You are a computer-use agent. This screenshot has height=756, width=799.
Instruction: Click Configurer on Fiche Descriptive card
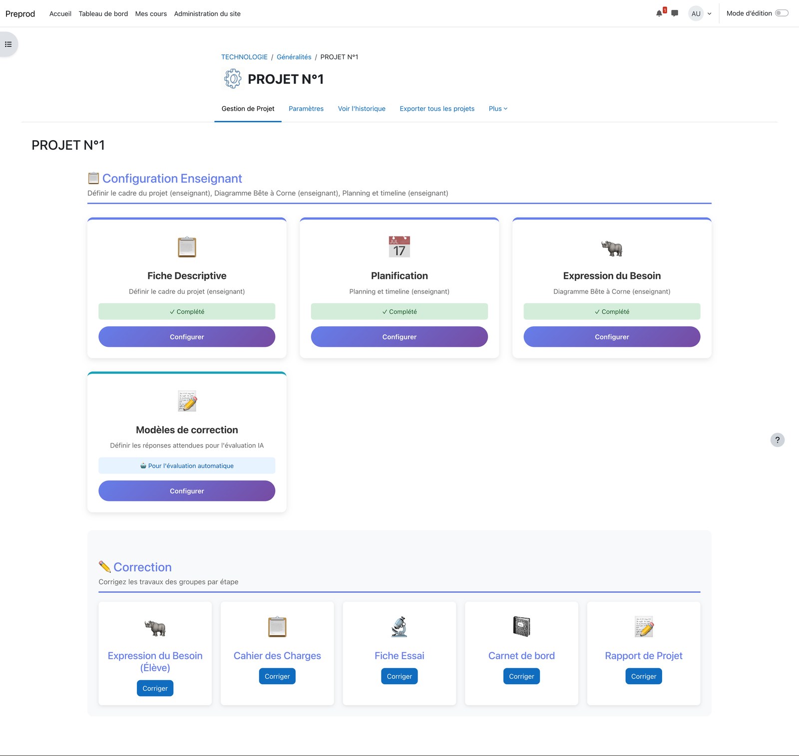tap(187, 337)
